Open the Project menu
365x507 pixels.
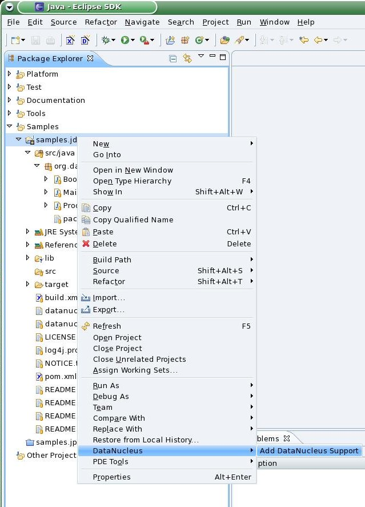coord(215,22)
